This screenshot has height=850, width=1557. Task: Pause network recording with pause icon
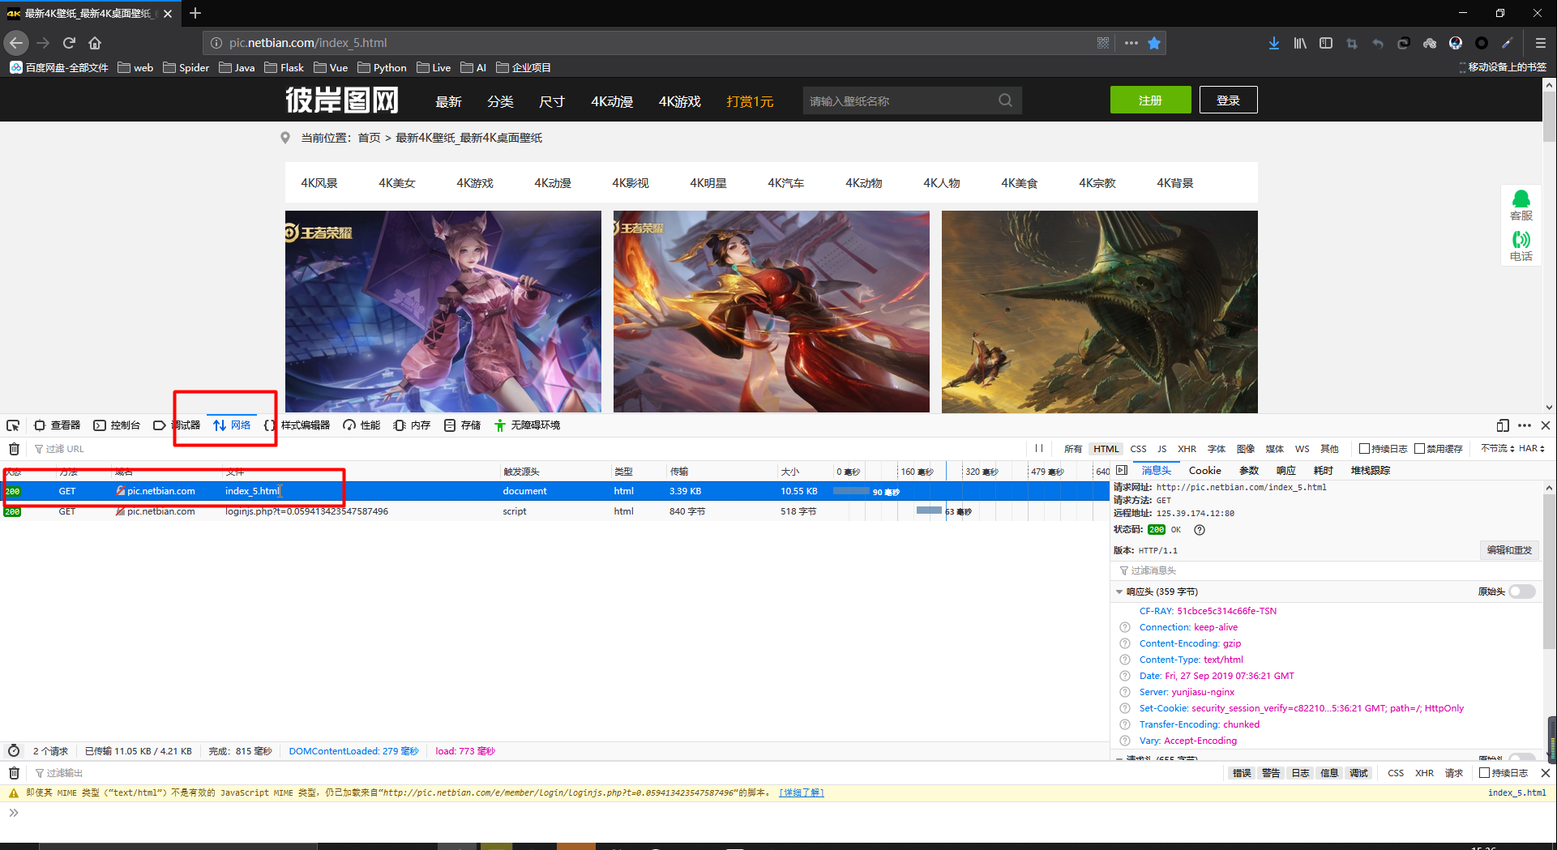tap(1039, 448)
